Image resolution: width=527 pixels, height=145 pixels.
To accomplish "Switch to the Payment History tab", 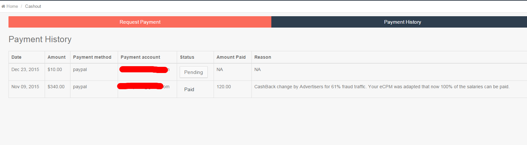I will (x=402, y=22).
